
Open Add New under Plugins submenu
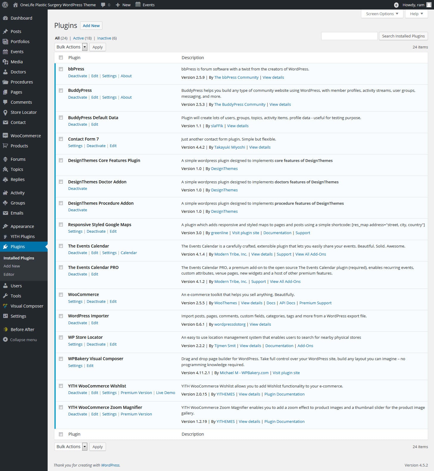point(12,266)
